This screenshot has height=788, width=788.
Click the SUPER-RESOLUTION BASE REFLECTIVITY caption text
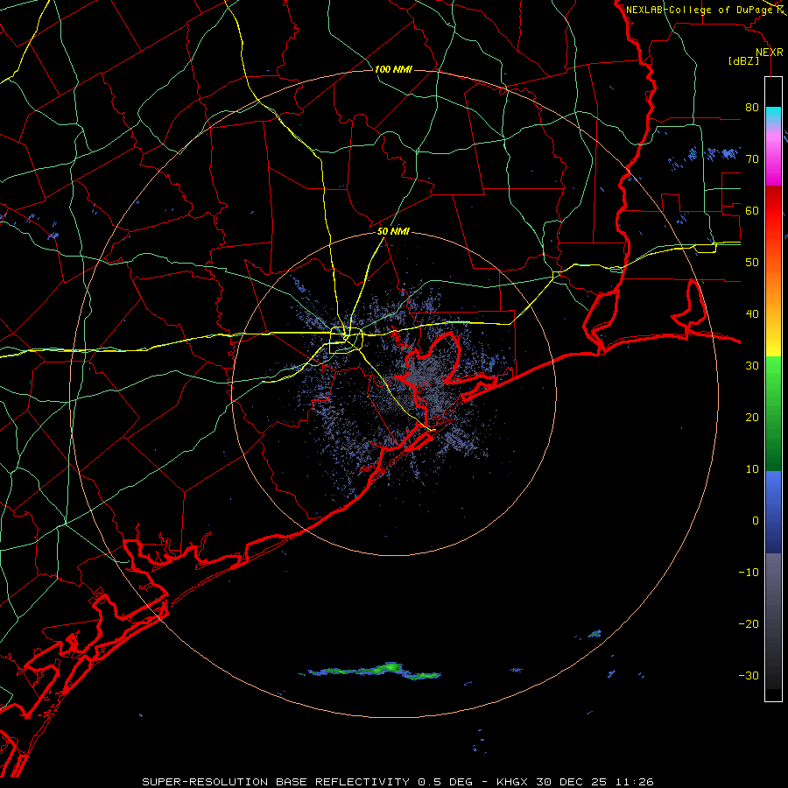coord(276,782)
